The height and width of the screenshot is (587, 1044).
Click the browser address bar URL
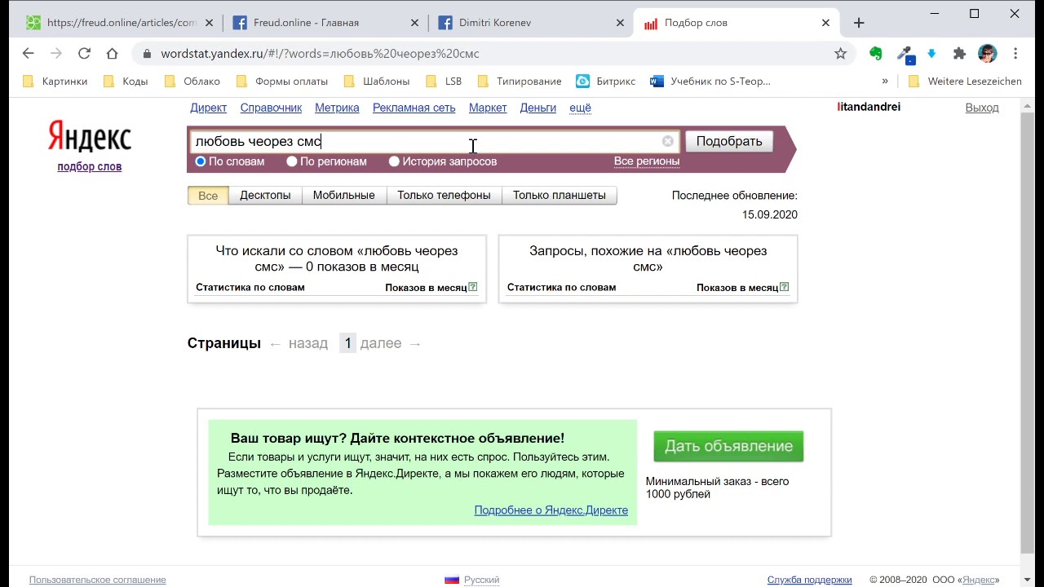(320, 54)
